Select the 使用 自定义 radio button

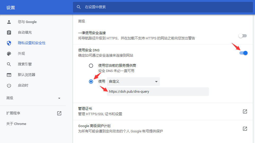[91, 82]
